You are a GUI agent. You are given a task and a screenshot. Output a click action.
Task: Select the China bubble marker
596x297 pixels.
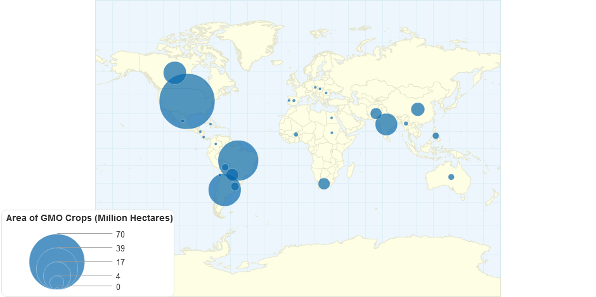click(417, 109)
